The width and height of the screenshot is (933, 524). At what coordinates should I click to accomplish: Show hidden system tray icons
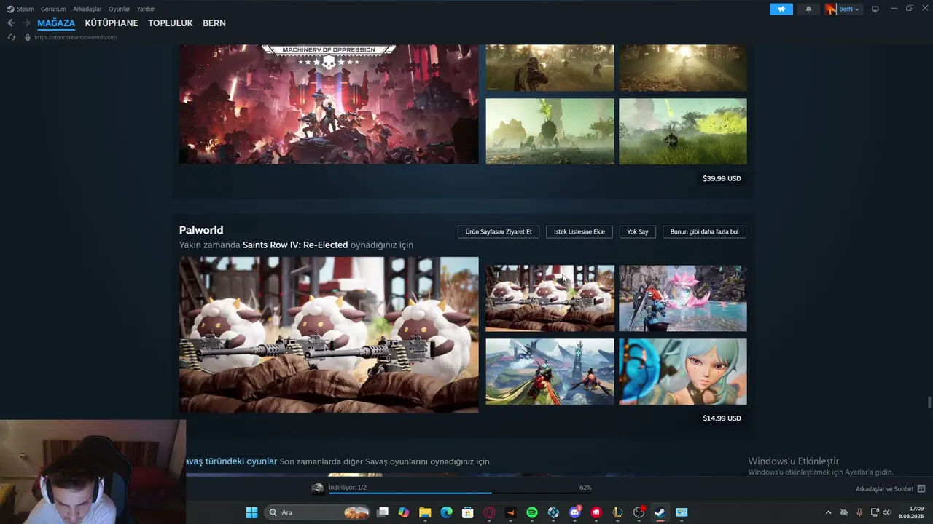828,512
